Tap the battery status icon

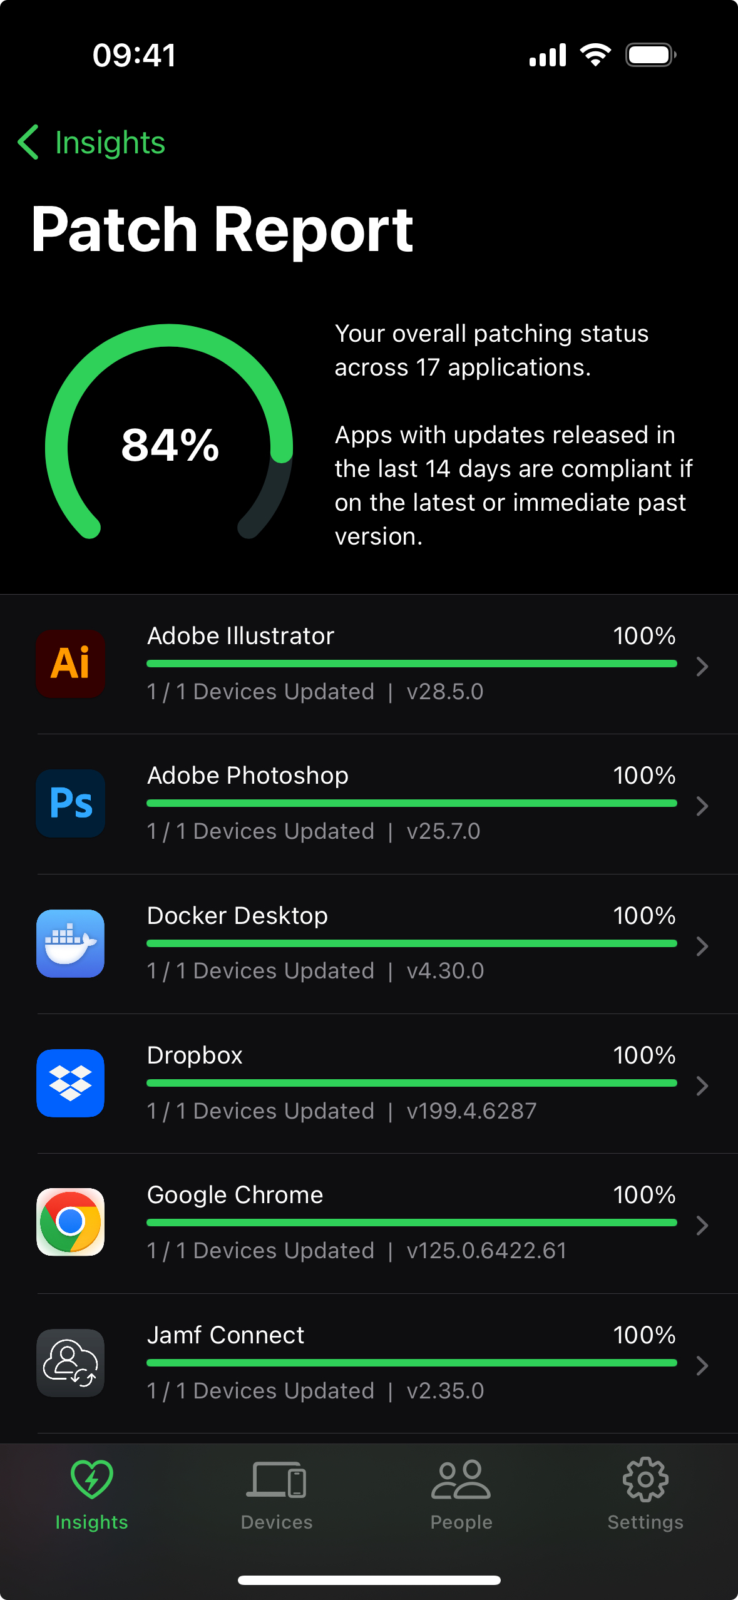click(x=650, y=55)
